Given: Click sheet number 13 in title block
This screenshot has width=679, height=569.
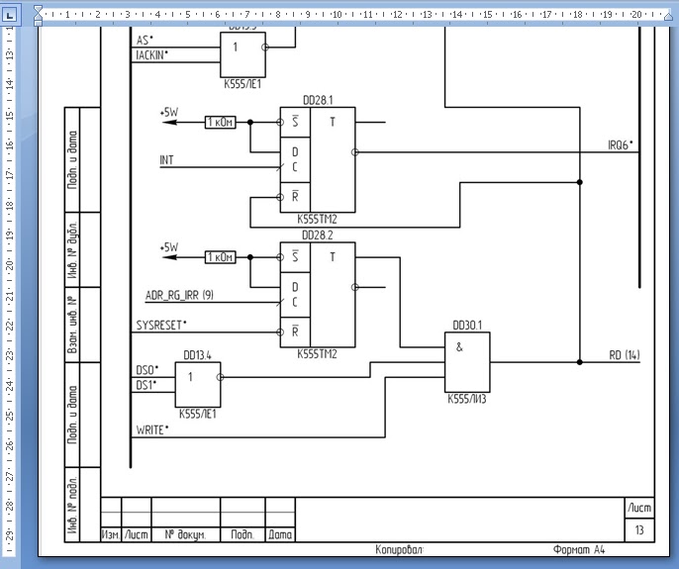Looking at the screenshot, I should coord(639,529).
